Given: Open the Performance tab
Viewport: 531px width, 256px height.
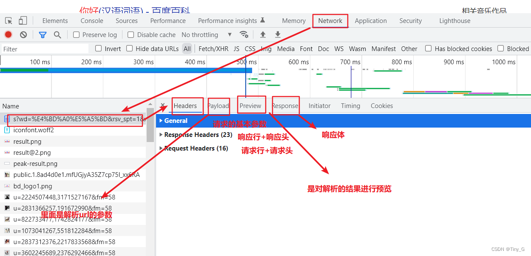Looking at the screenshot, I should tap(168, 21).
